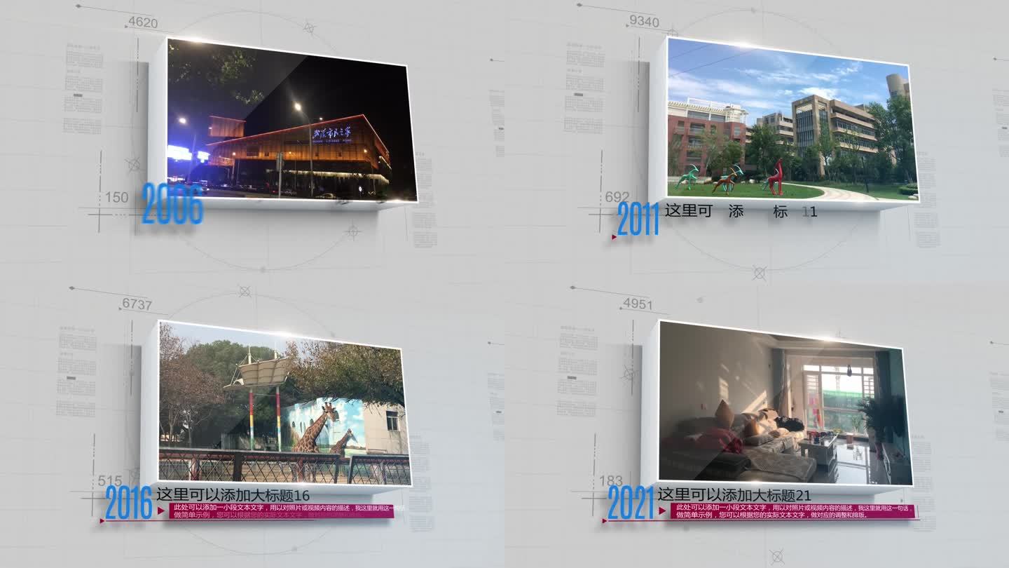
Task: Click the number 9340
Action: [644, 22]
